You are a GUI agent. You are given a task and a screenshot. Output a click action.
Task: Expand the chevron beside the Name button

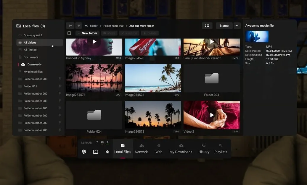(x=237, y=25)
